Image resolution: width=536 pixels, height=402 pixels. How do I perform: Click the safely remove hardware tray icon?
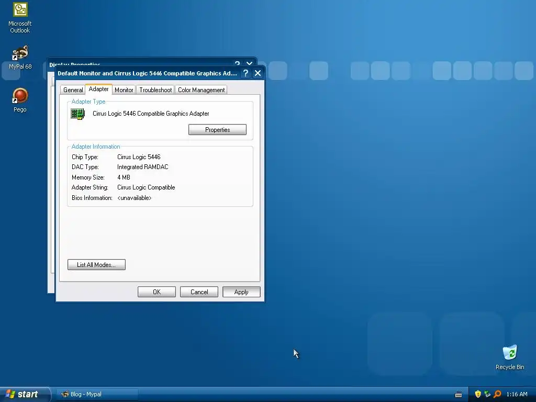(x=487, y=394)
